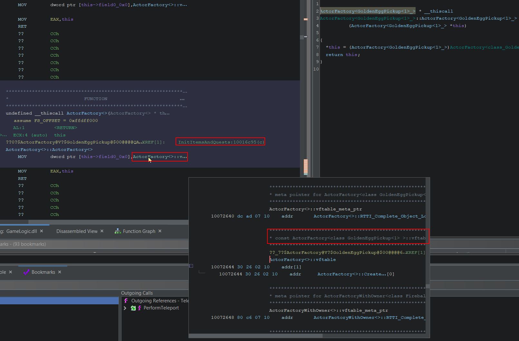This screenshot has height=341, width=519.
Task: Click the ActorFactory<>::ActorFactory<> label
Action: 49,150
